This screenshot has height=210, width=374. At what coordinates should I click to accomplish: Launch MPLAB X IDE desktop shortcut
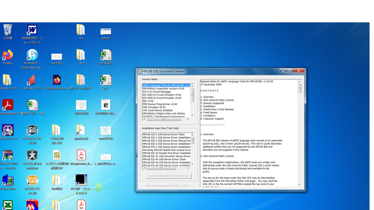pyautogui.click(x=32, y=131)
